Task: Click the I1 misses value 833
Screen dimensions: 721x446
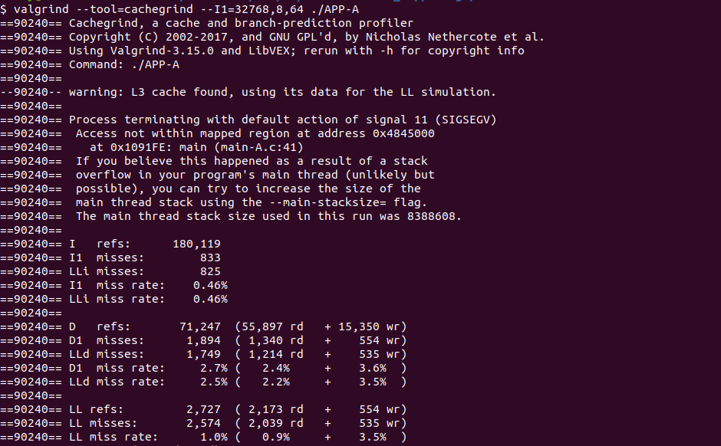Action: pyautogui.click(x=209, y=257)
